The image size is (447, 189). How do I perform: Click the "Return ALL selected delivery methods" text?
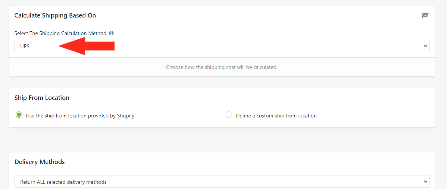(x=63, y=182)
